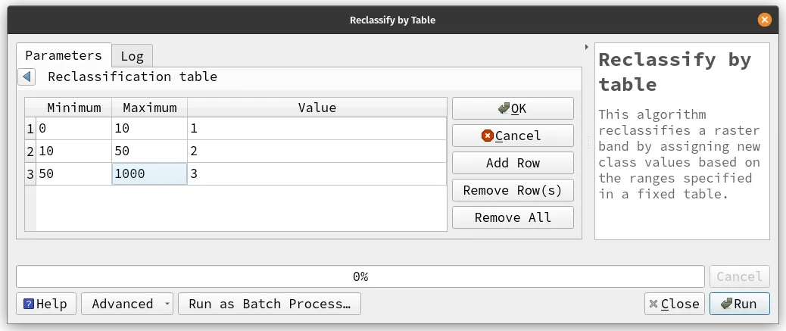Image resolution: width=786 pixels, height=331 pixels.
Task: Run the Reclassify by Table algorithm
Action: 739,304
